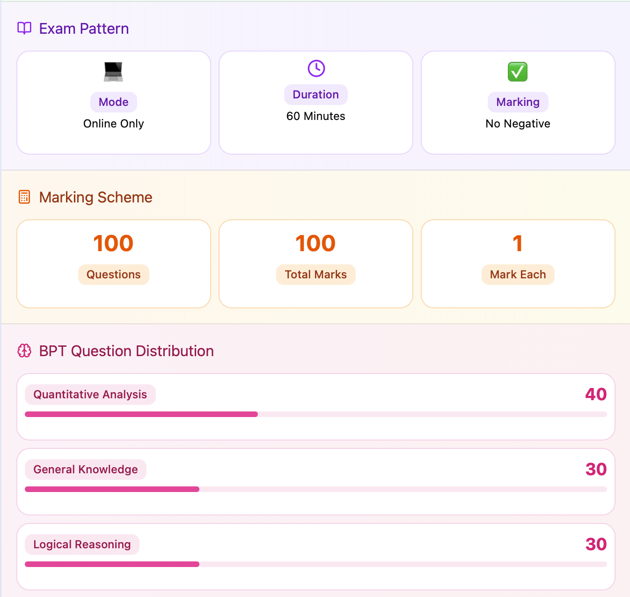Click the calculator icon beside Marking Scheme

(24, 197)
